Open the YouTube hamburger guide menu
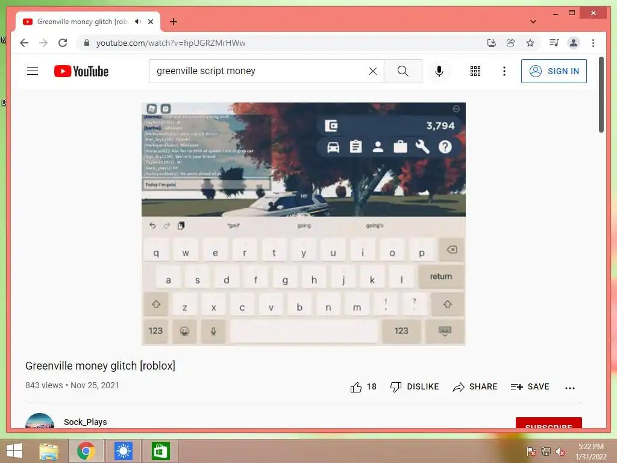The height and width of the screenshot is (463, 617). tap(33, 71)
